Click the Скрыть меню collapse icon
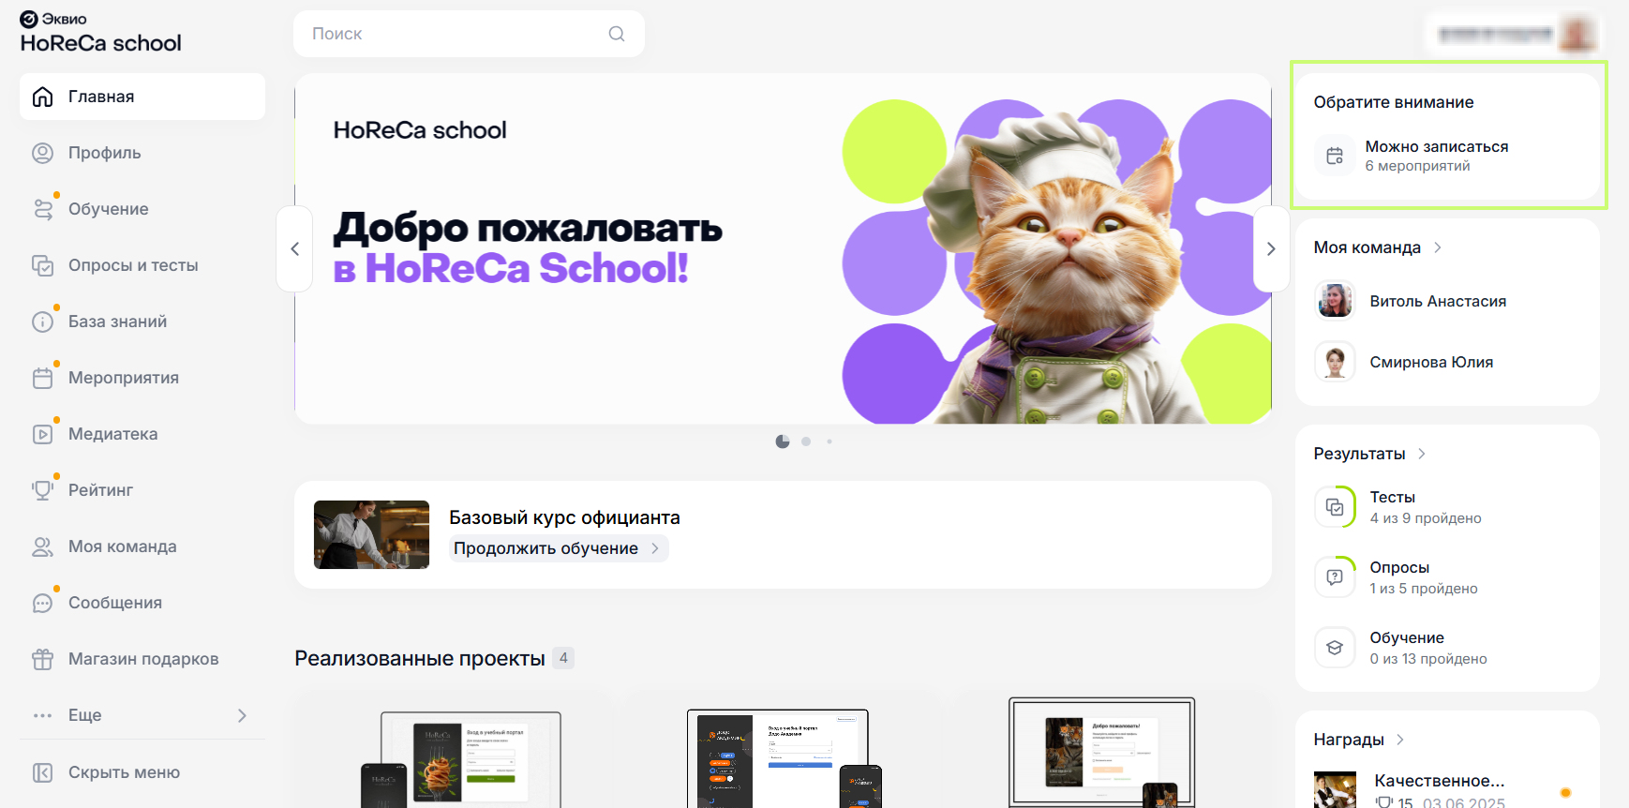The height and width of the screenshot is (808, 1629). pyautogui.click(x=42, y=772)
